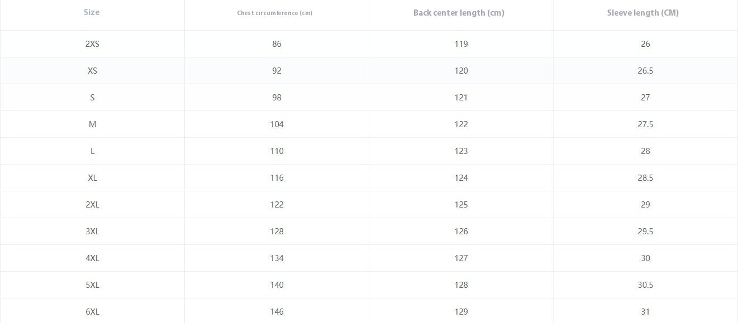Select the 3XL size cell
Image resolution: width=738 pixels, height=323 pixels.
[92, 232]
